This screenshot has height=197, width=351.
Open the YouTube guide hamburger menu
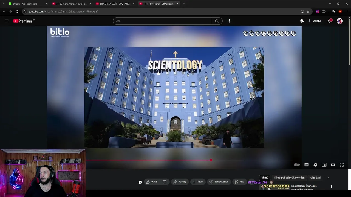[7, 21]
